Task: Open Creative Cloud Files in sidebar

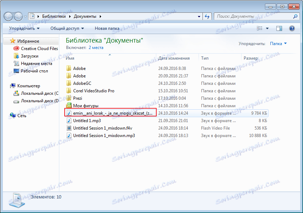Action: point(39,49)
